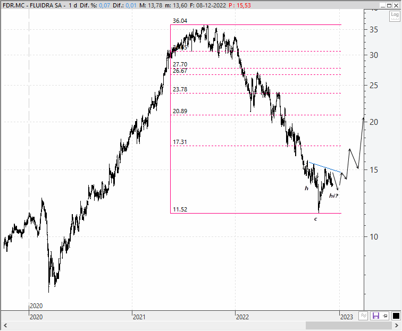Open the black color swatch
Screen dimensions: 402x331
[x=396, y=316]
